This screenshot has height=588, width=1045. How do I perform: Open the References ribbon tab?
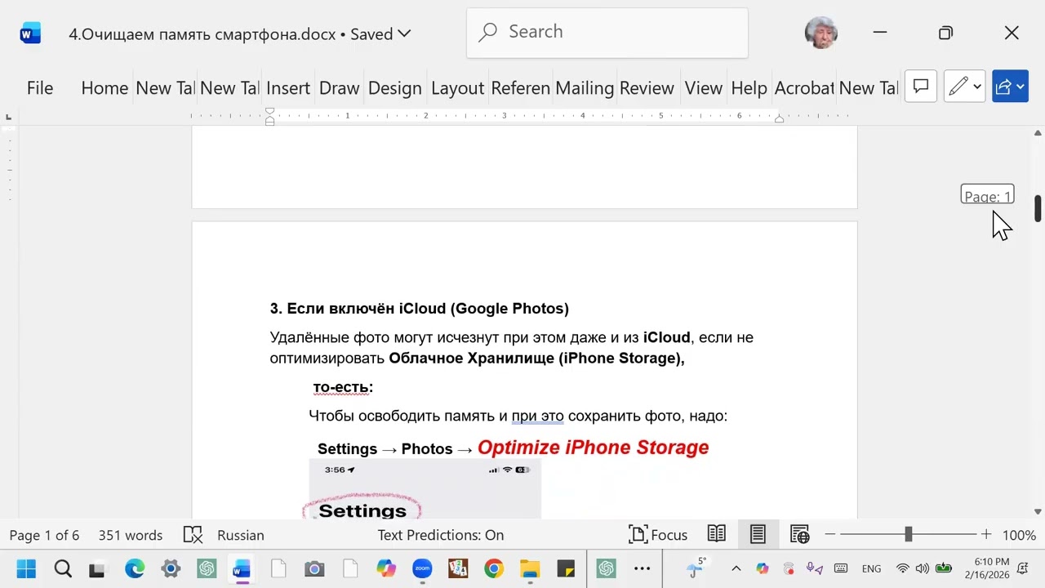520,88
